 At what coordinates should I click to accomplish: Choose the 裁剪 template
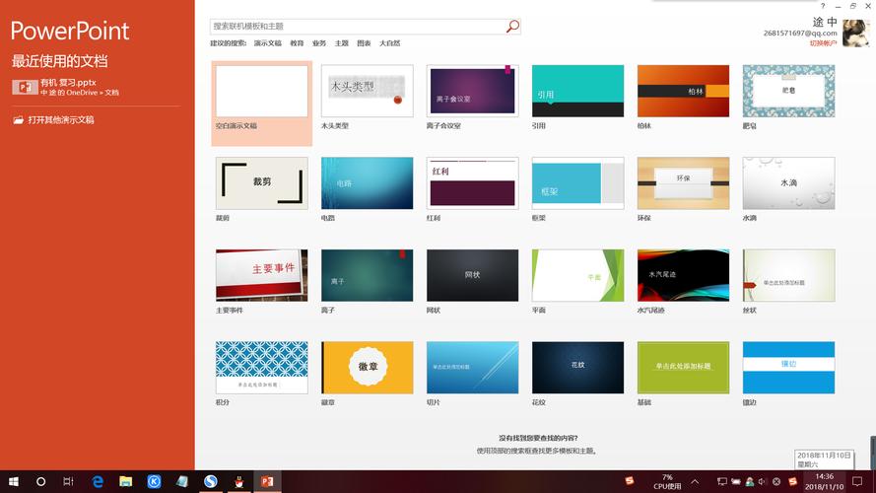tap(261, 183)
